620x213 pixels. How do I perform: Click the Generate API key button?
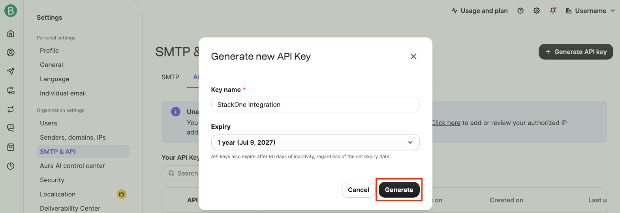point(576,52)
